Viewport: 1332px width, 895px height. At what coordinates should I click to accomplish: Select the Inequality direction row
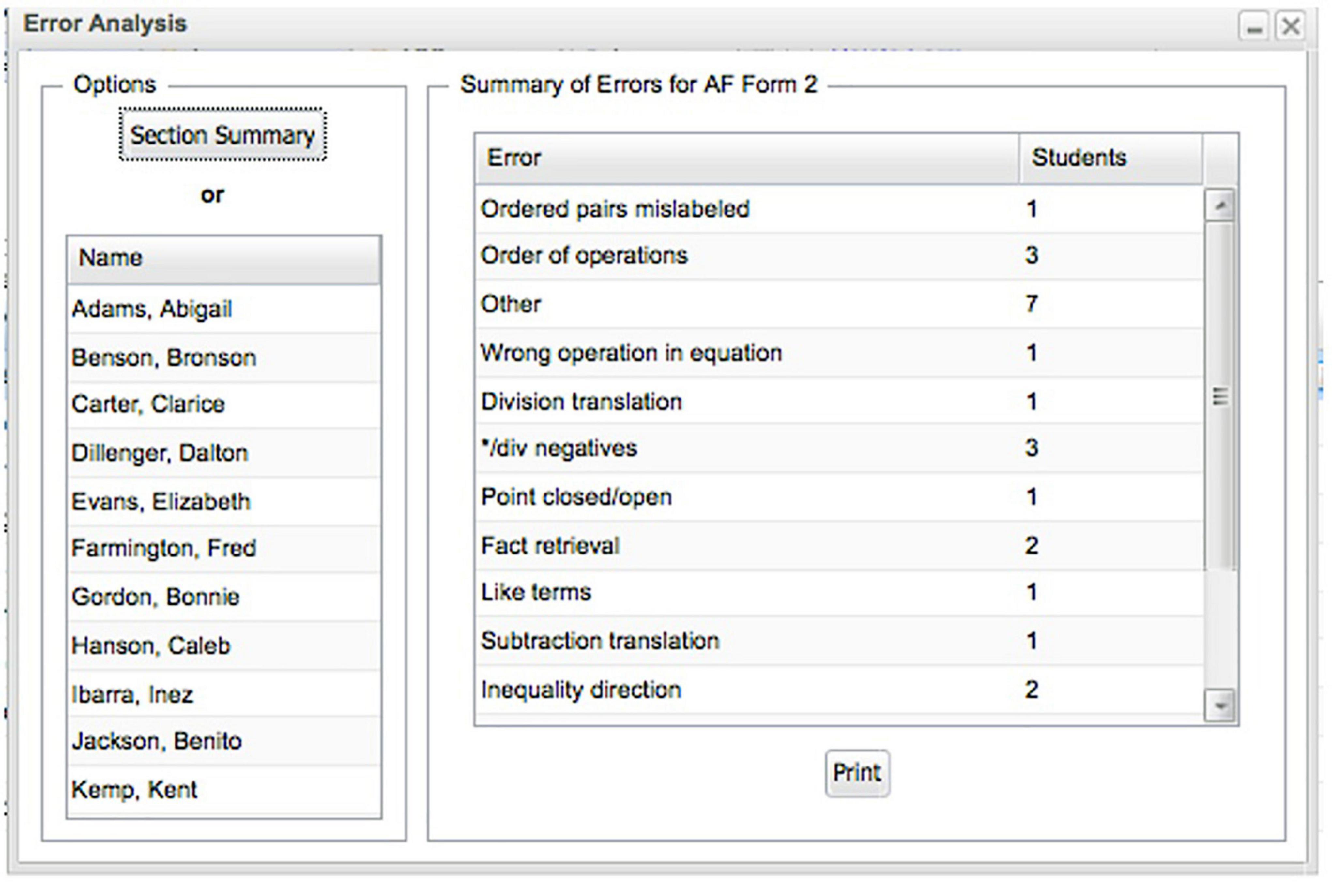839,690
